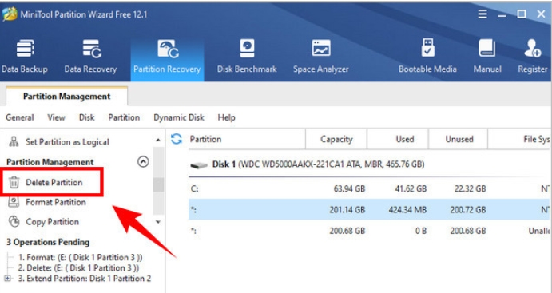Click the 63.94 GB capacity value
The image size is (552, 293).
349,189
